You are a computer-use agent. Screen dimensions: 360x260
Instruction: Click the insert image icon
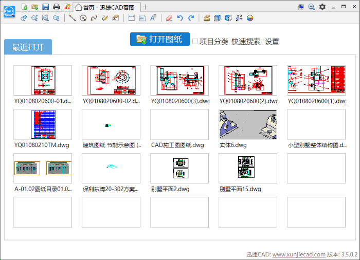pyautogui.click(x=142, y=18)
